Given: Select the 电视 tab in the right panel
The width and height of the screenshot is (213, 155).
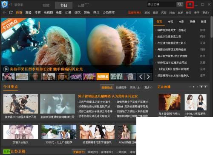Looking at the screenshot, I should click(170, 22).
